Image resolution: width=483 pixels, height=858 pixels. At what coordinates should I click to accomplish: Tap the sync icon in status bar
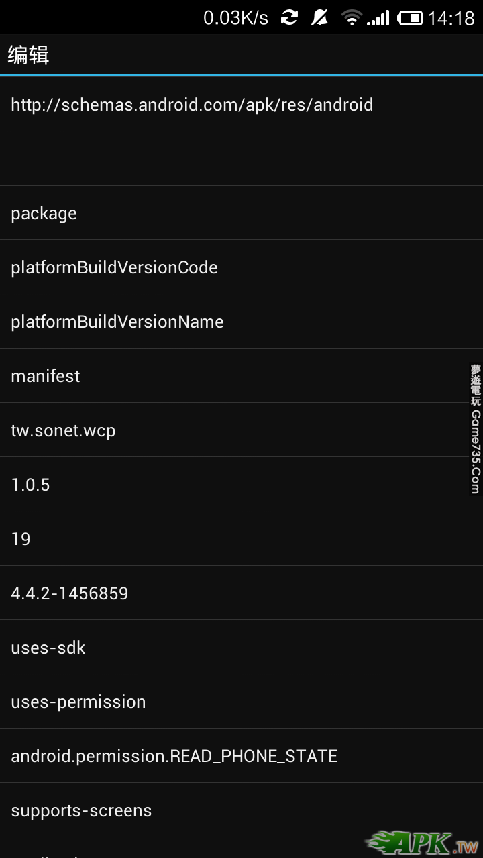pos(289,18)
